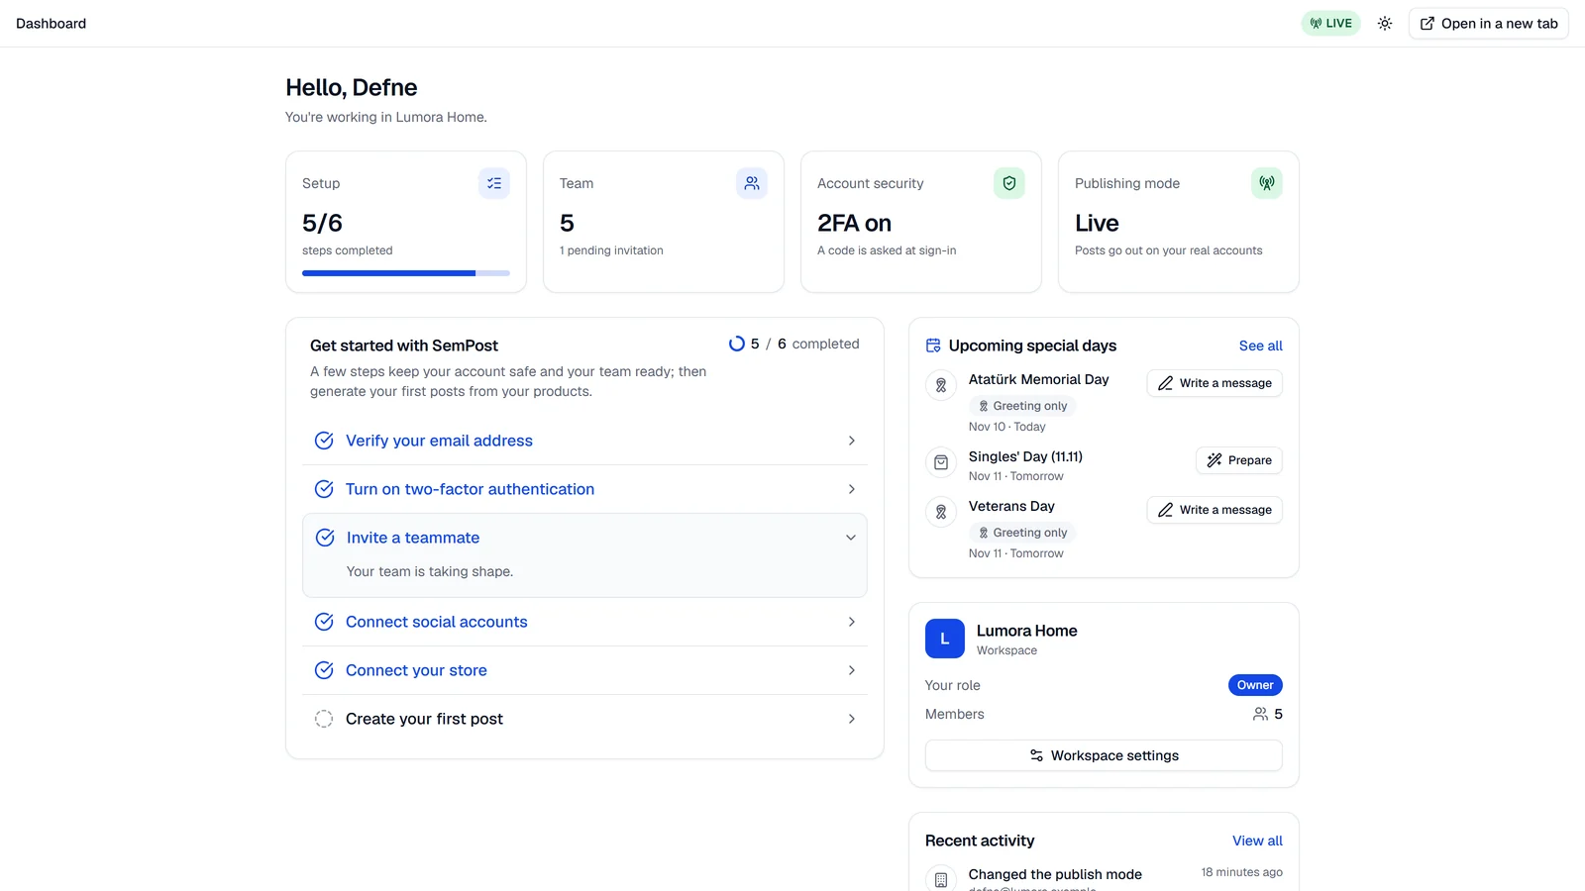1585x891 pixels.
Task: Click the Account security shield icon
Action: coord(1009,183)
